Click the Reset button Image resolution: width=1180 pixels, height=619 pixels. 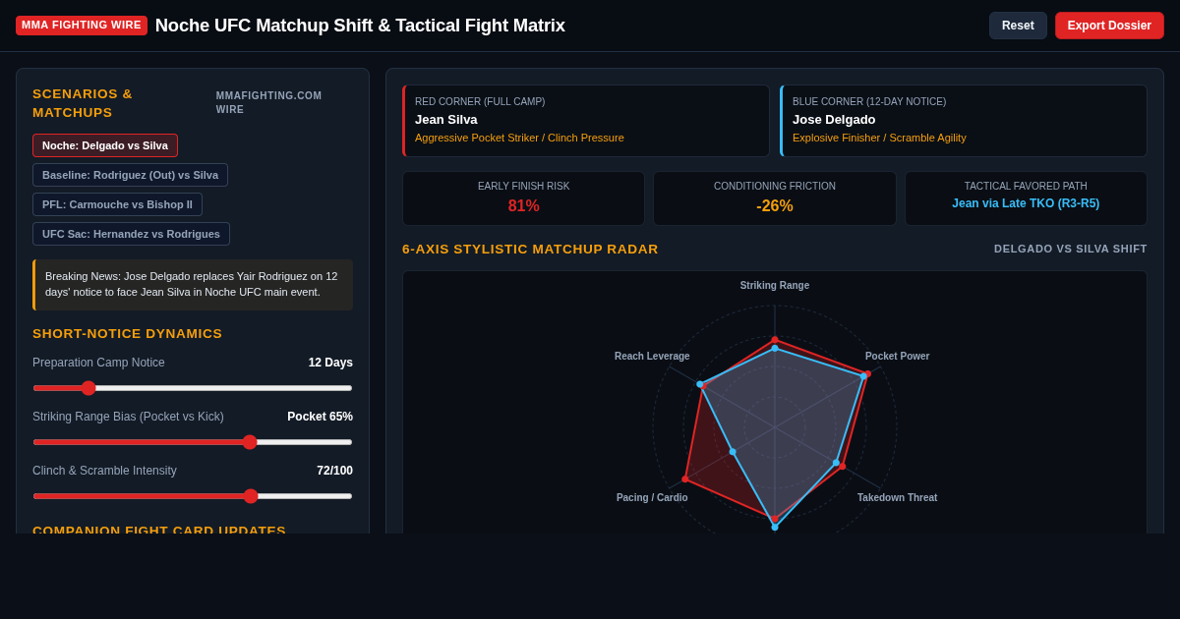coord(1018,26)
